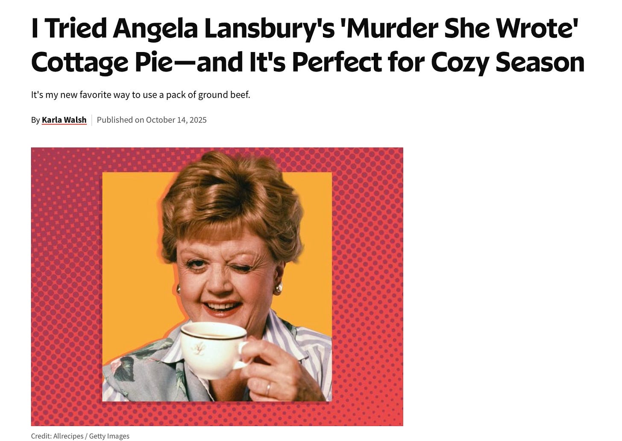Click the 'Published on October 14, 2025' date

point(152,120)
